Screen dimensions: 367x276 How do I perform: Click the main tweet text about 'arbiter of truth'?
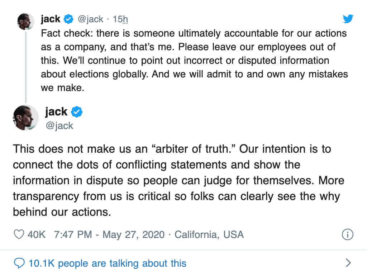(x=178, y=180)
